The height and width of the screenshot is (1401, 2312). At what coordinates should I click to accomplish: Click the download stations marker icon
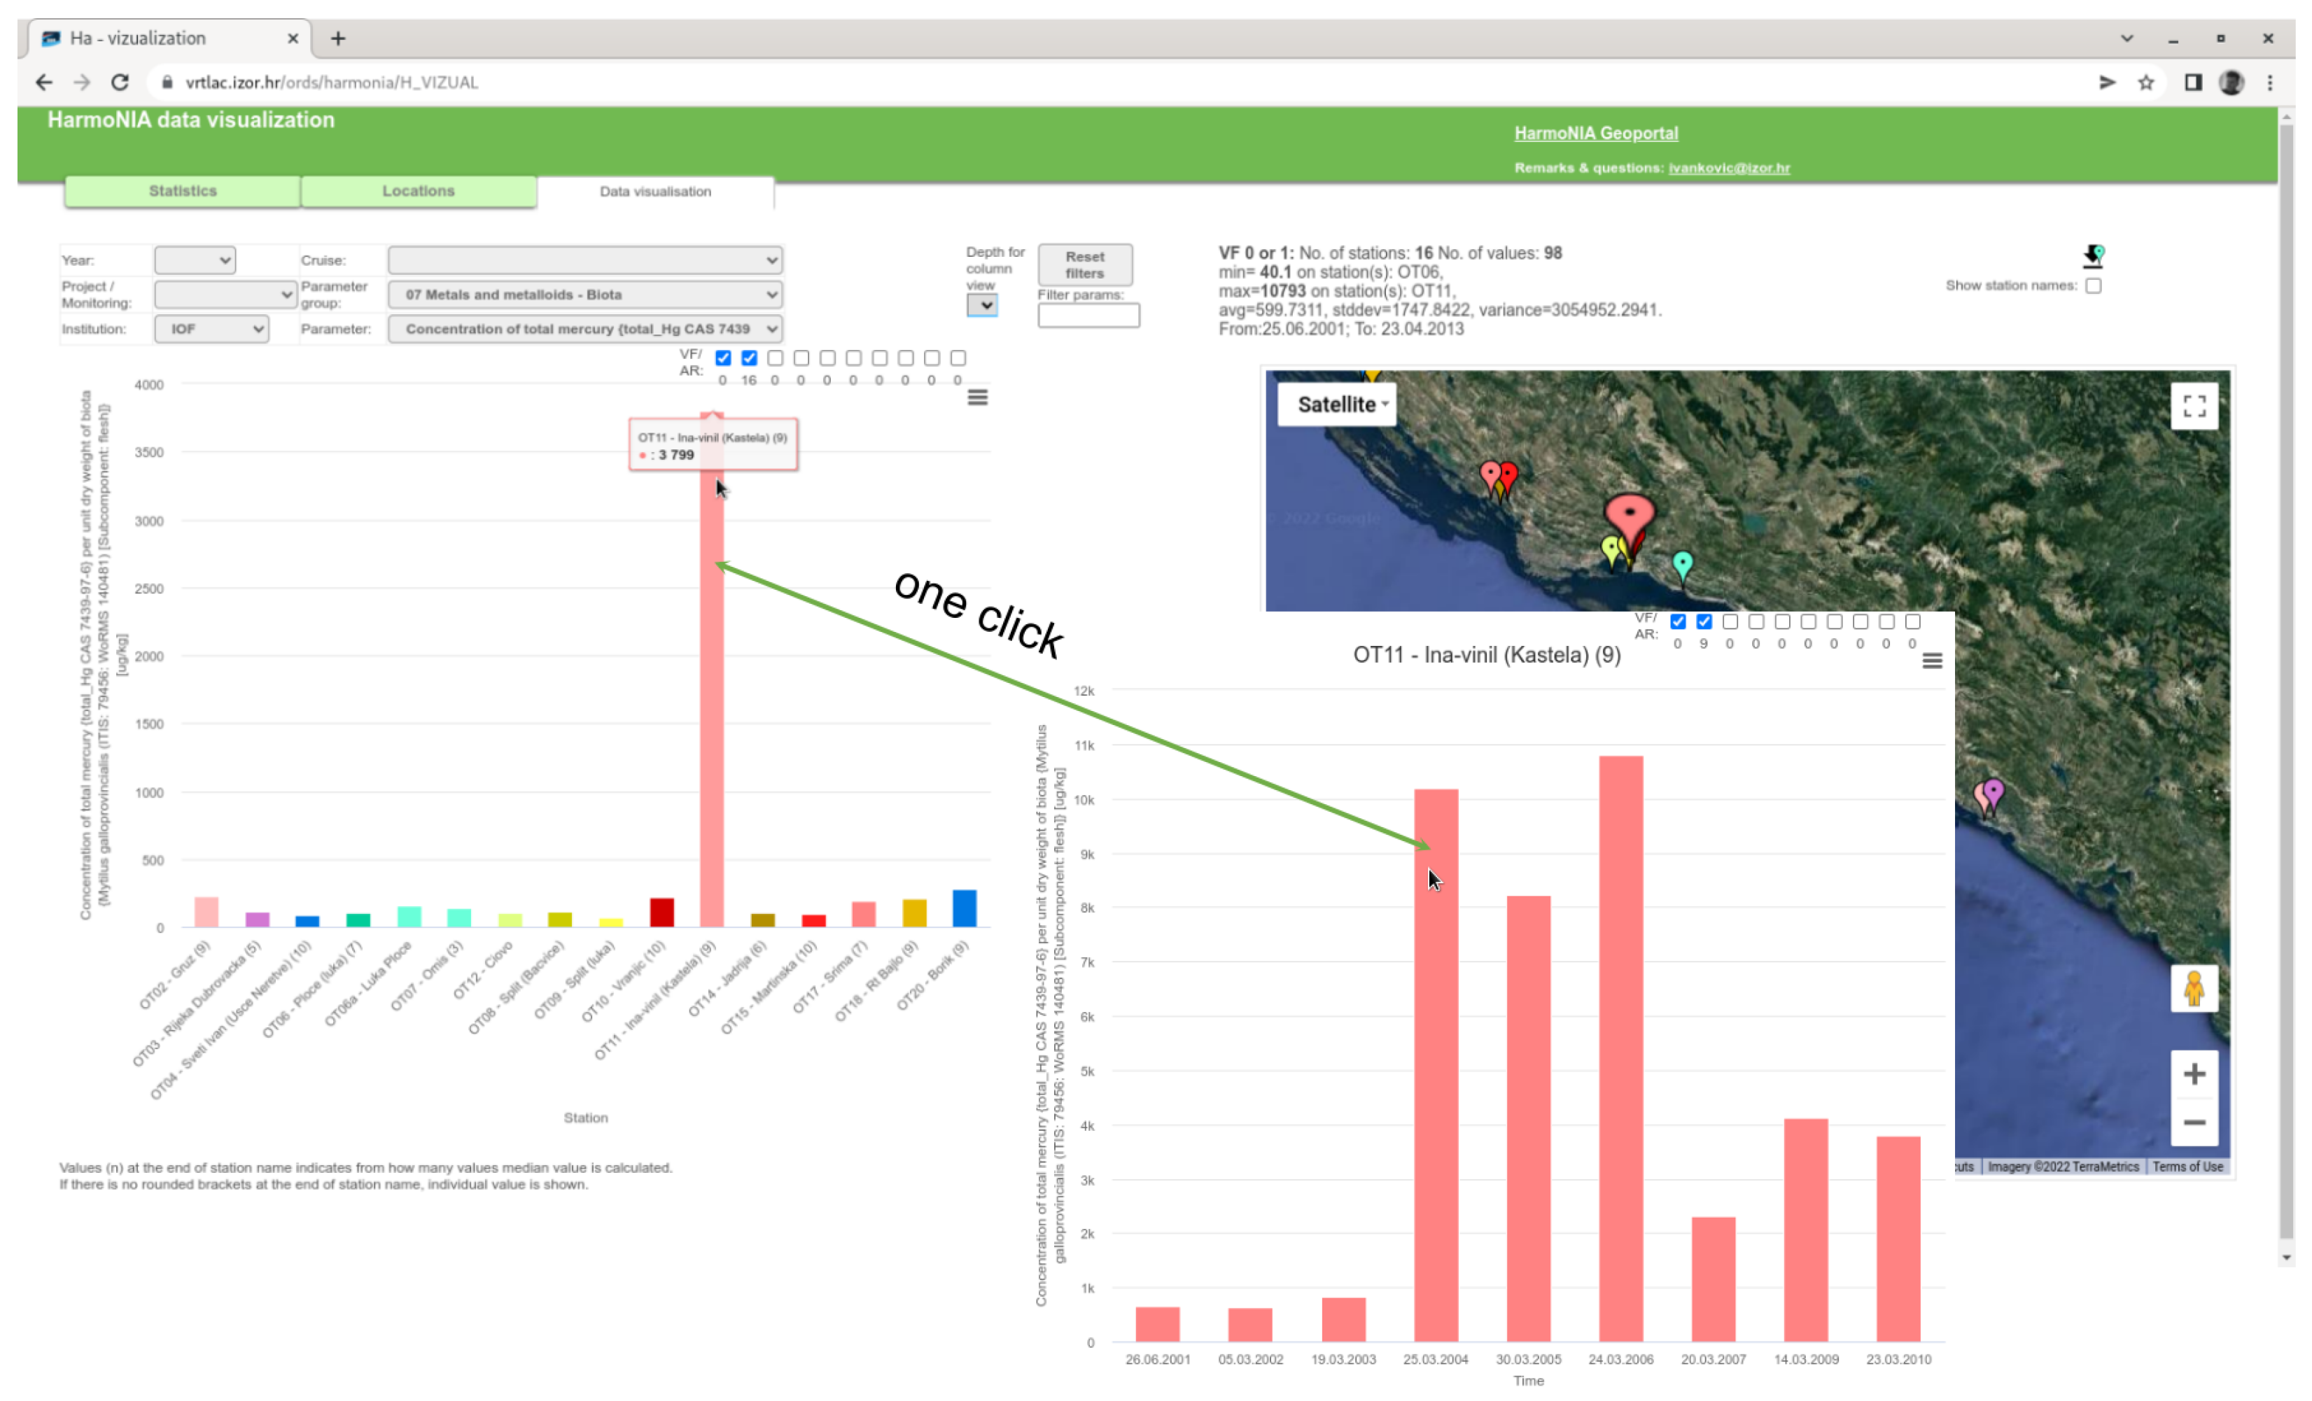[x=2092, y=255]
